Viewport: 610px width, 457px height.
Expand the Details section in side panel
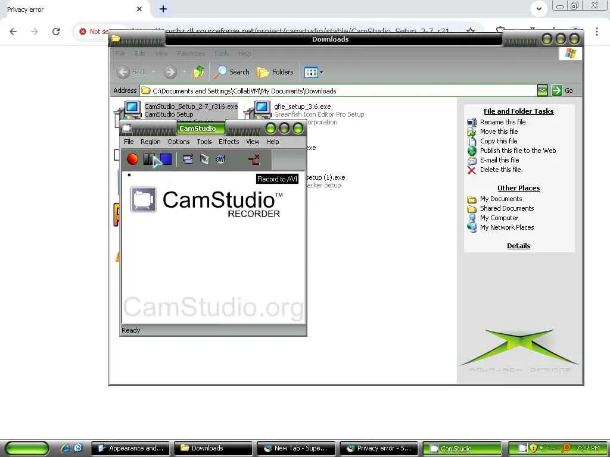click(519, 246)
